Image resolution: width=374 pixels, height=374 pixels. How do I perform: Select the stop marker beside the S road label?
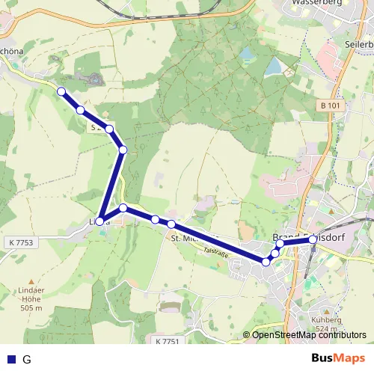[x=109, y=129]
